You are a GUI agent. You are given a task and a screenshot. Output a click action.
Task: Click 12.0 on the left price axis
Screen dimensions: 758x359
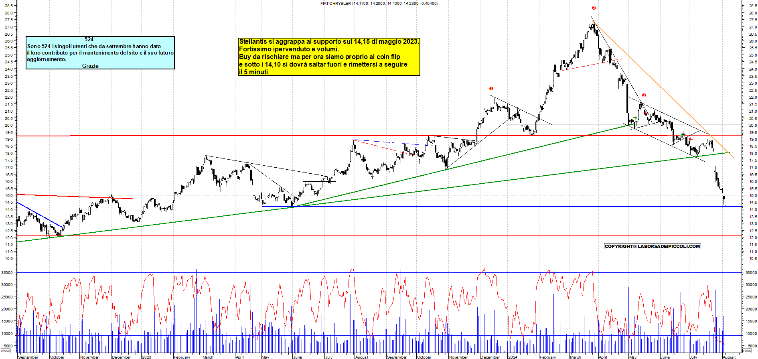tap(8, 237)
